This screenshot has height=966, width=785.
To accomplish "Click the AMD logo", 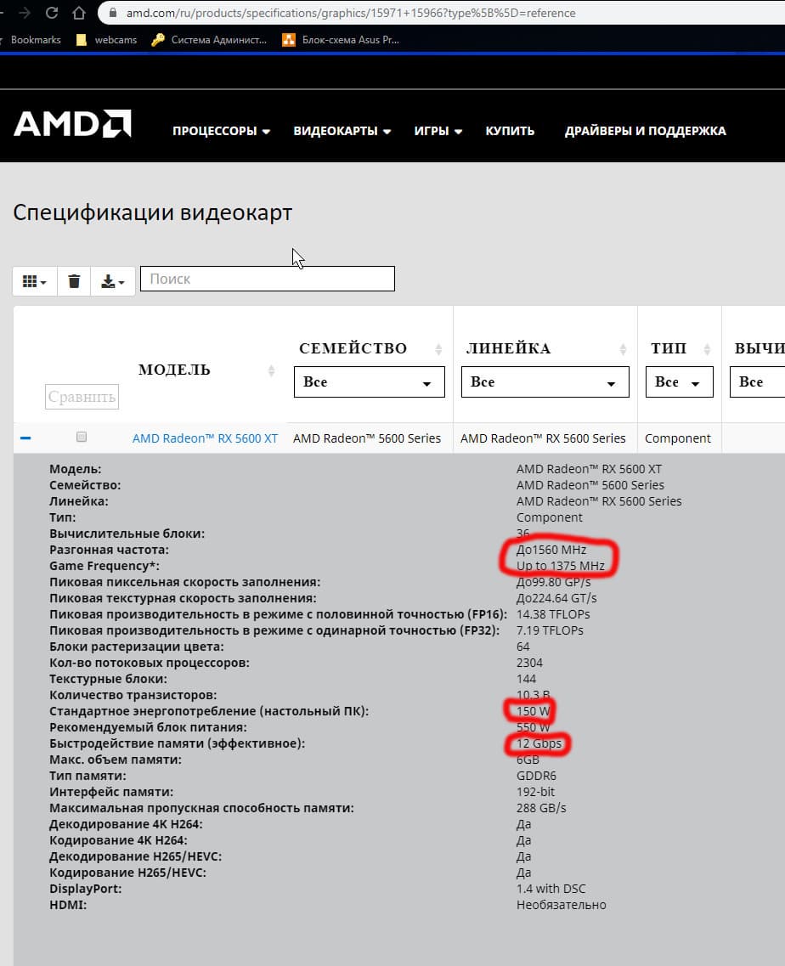I will point(72,124).
